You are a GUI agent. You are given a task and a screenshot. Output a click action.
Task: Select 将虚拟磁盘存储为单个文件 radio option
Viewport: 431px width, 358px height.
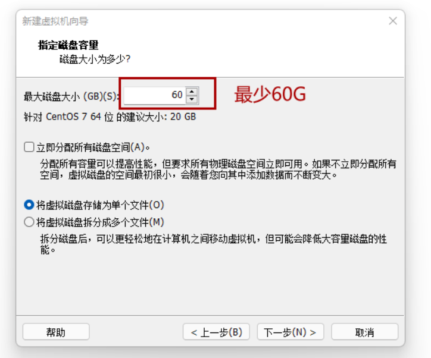29,205
